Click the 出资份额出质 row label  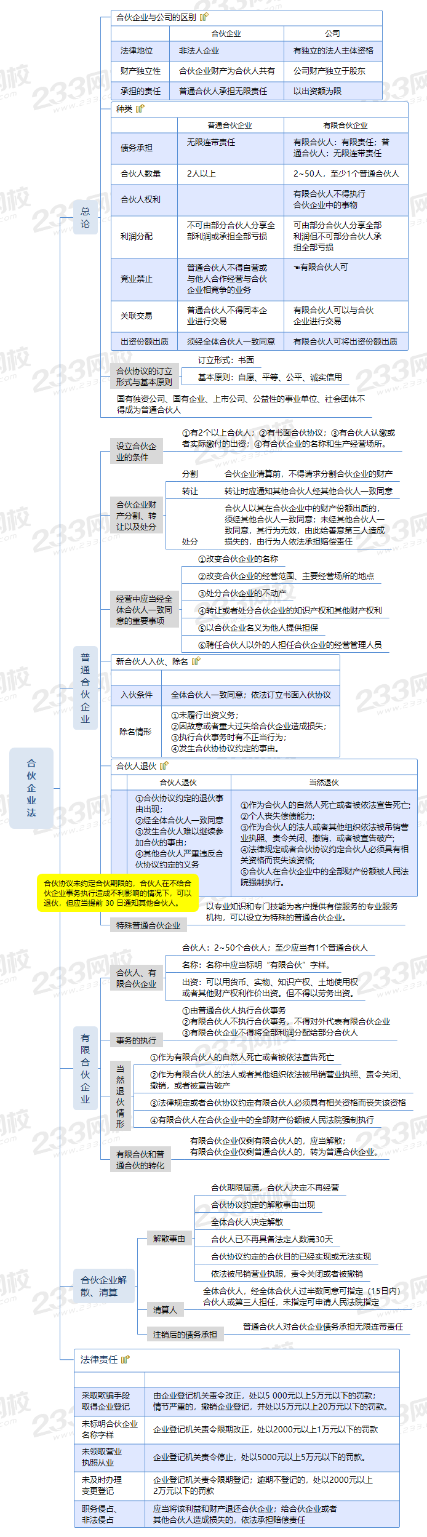[145, 341]
